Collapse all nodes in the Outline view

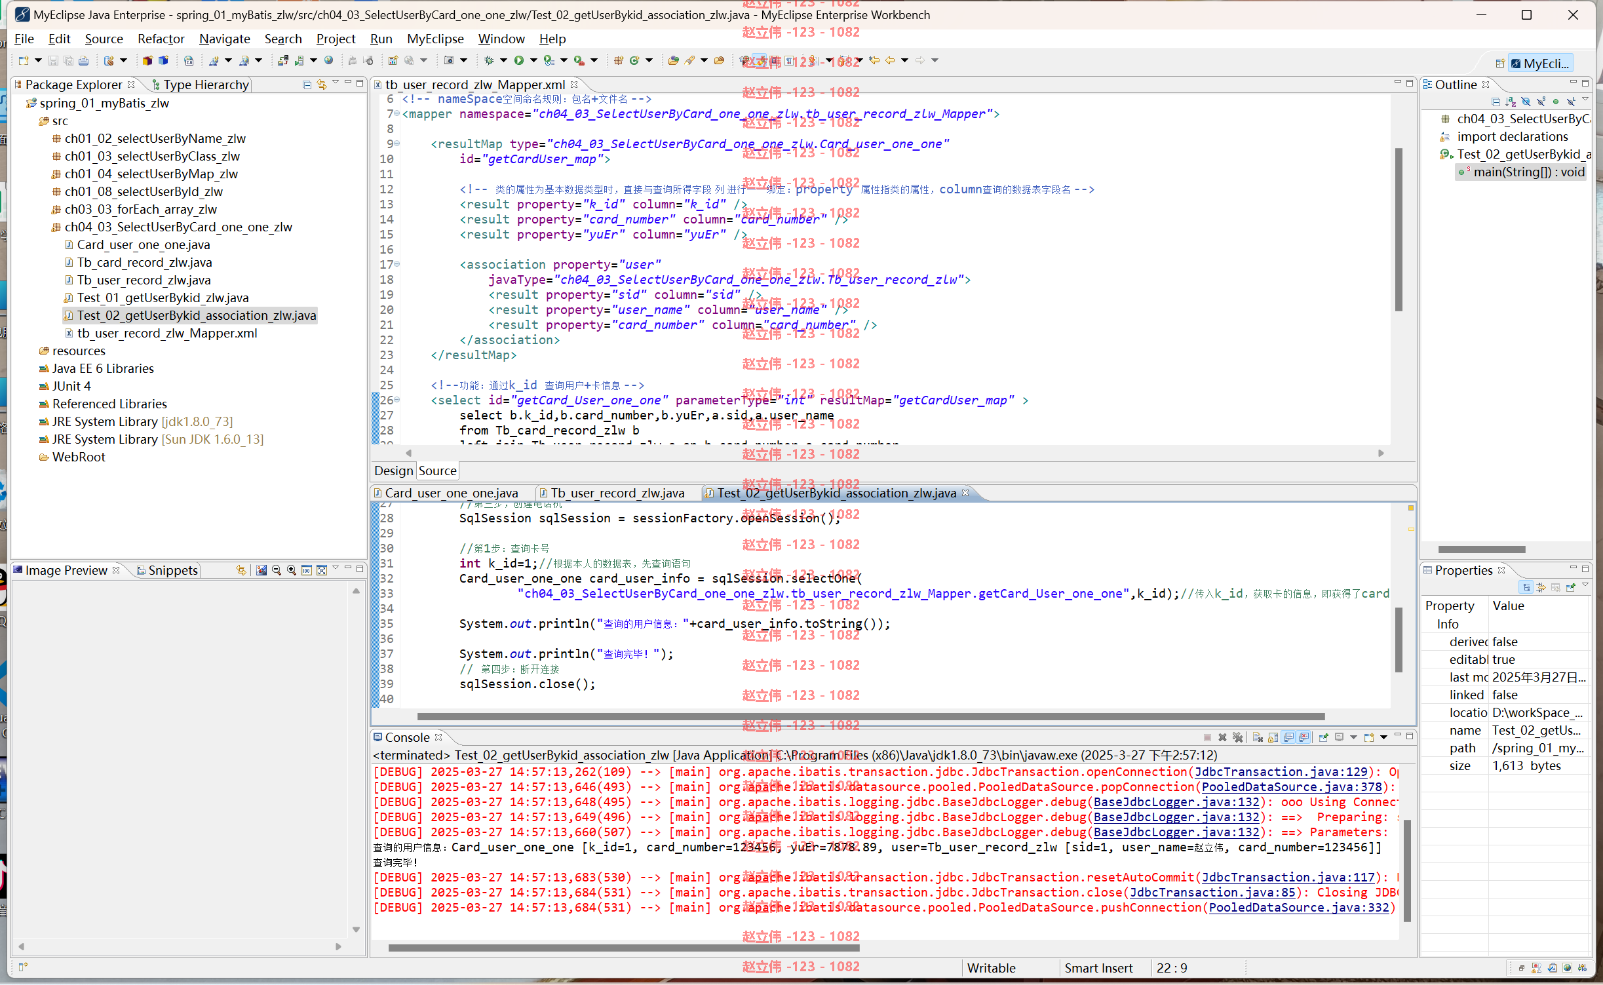tap(1496, 102)
